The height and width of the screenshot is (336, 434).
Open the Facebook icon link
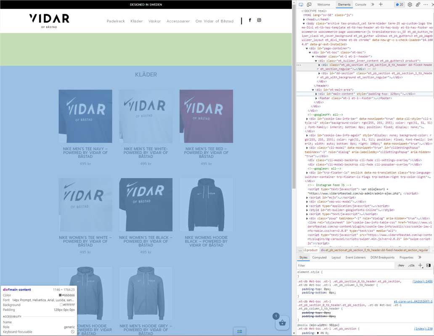[250, 20]
